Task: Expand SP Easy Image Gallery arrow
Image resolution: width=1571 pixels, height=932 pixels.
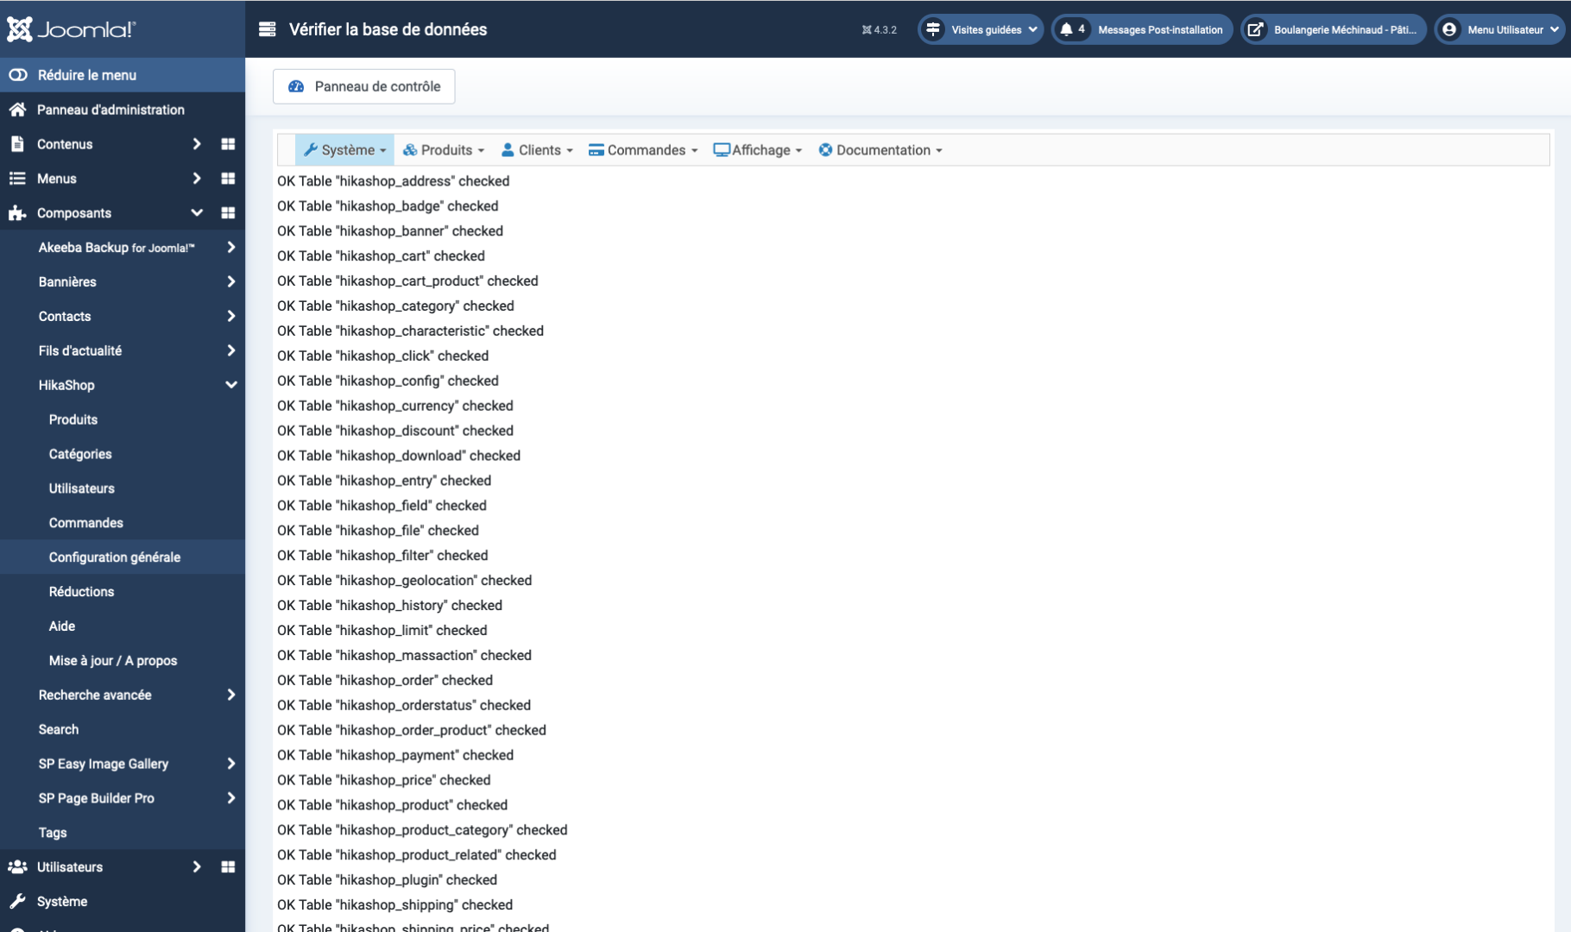Action: click(230, 764)
